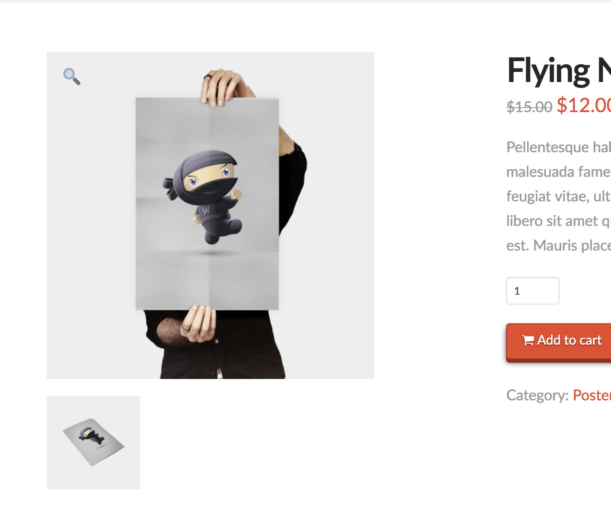The width and height of the screenshot is (611, 514).
Task: Click the description line starting with feugiat vitae
Action: click(x=558, y=196)
